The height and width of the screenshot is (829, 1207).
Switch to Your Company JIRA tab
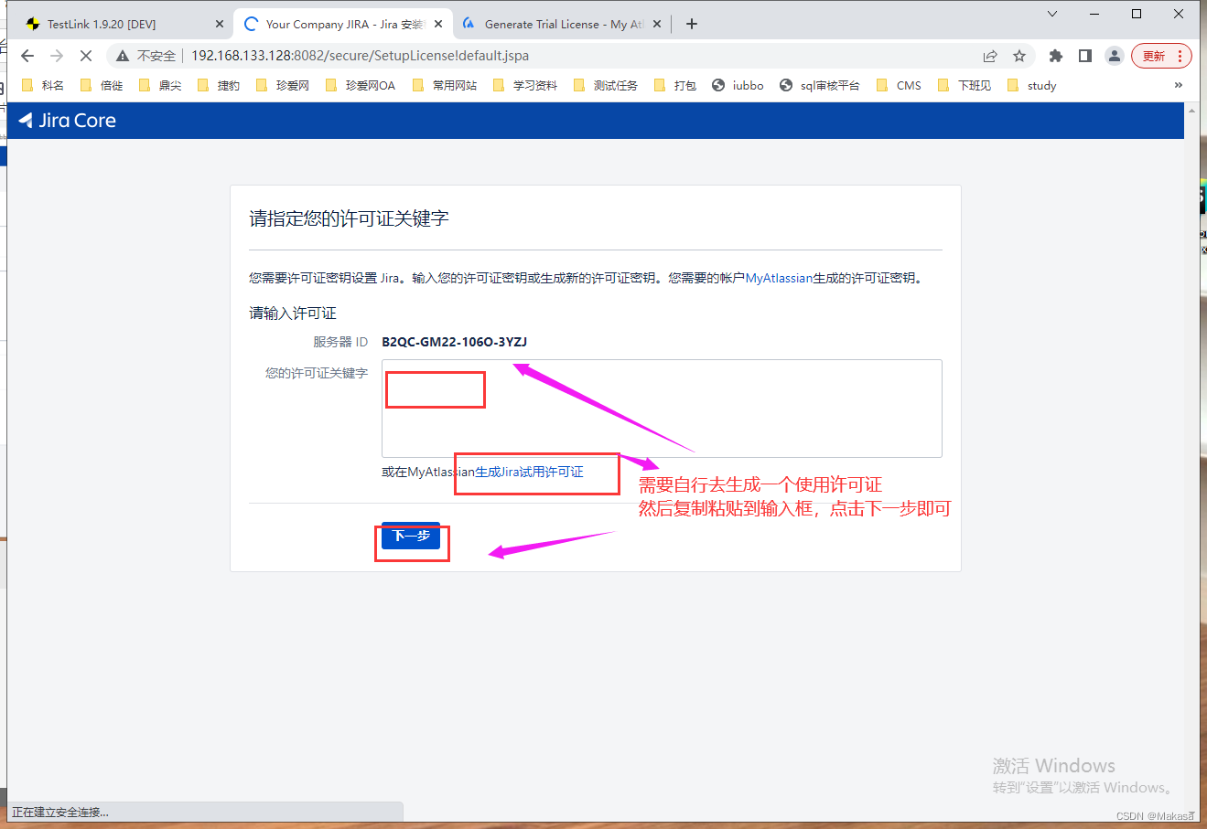[x=343, y=24]
